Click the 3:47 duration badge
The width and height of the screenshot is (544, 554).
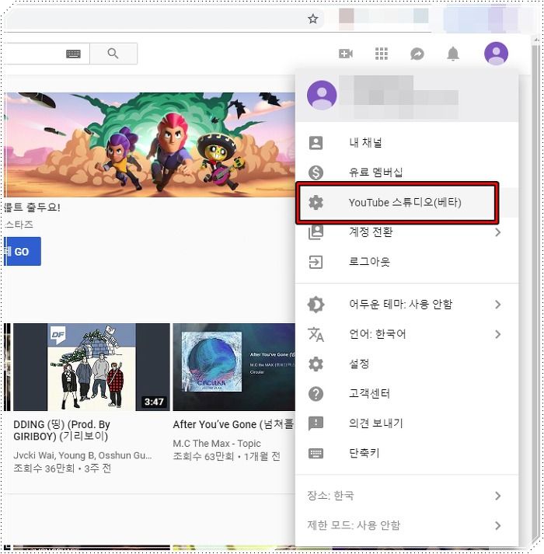(x=154, y=402)
